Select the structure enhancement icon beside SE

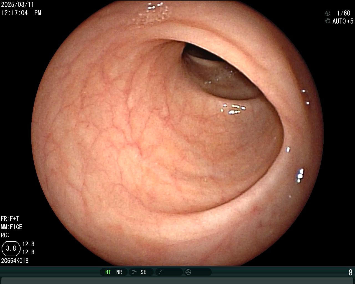tap(135, 272)
